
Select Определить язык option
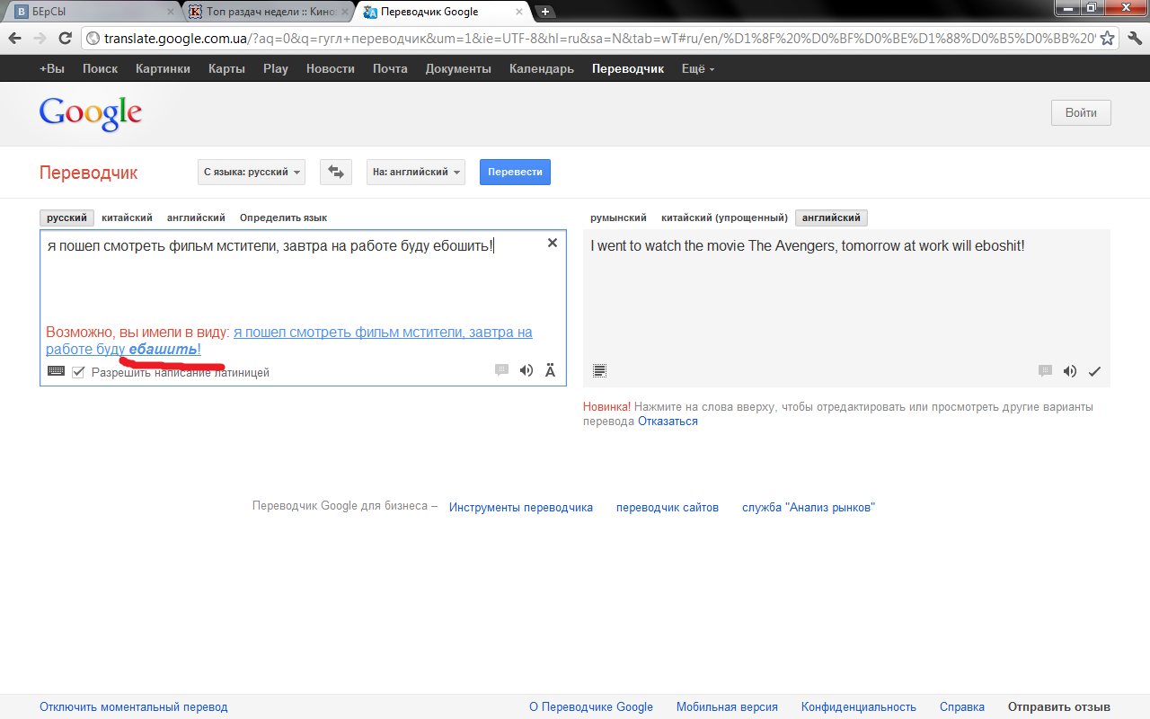[283, 217]
